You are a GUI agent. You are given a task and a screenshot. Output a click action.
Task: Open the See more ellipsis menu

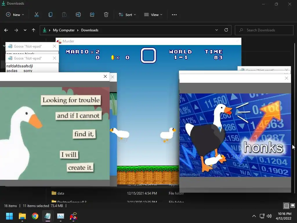(x=174, y=15)
